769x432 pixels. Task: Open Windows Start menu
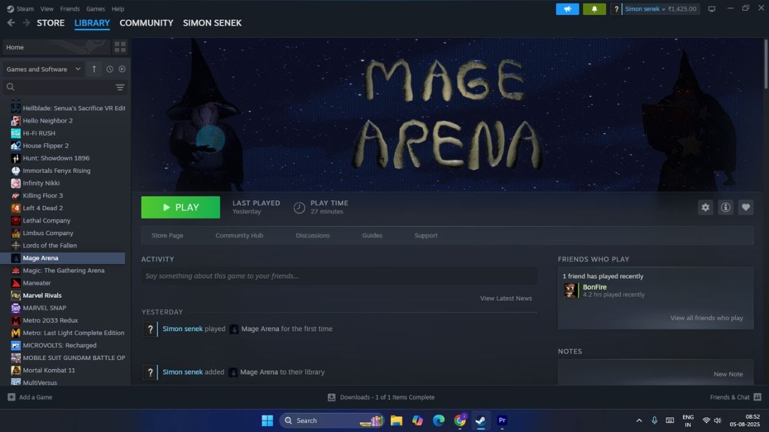(267, 421)
